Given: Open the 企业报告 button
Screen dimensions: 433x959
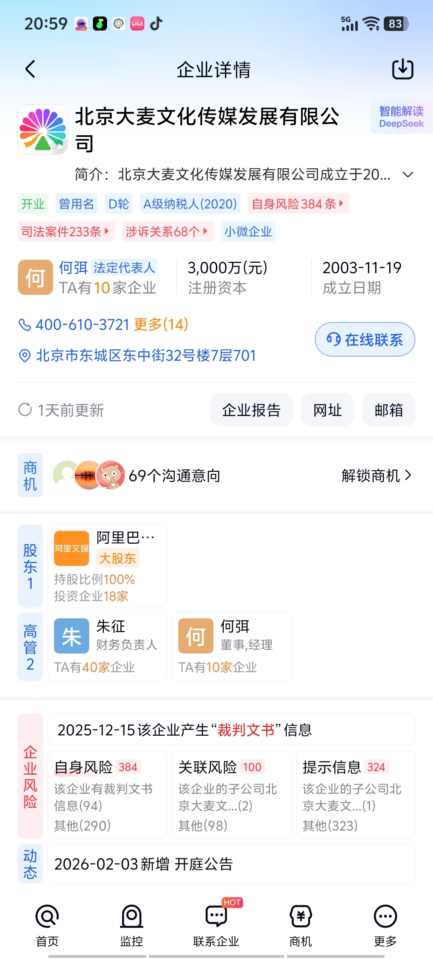Looking at the screenshot, I should (251, 410).
